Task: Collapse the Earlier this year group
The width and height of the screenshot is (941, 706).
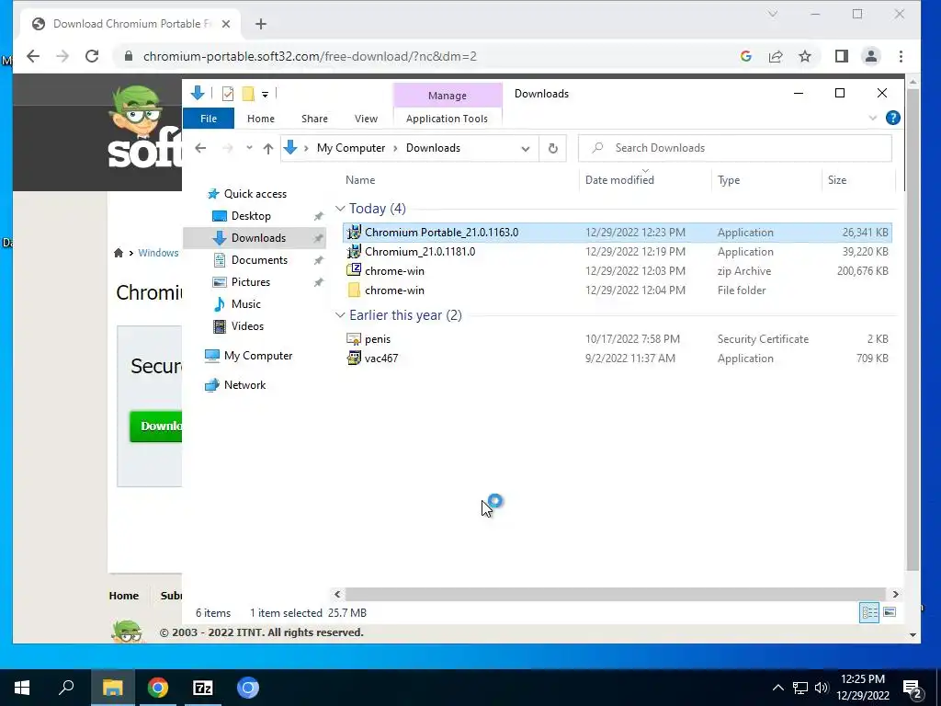Action: coord(340,315)
